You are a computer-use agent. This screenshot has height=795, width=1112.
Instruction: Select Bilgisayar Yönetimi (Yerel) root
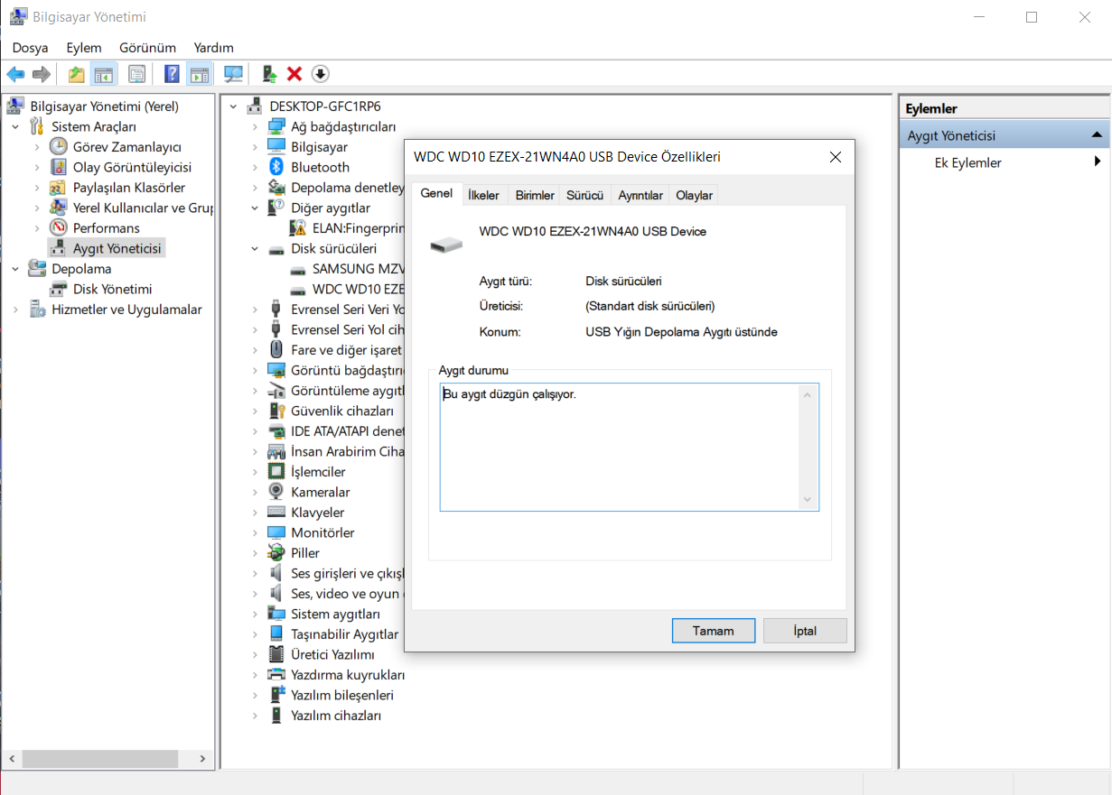104,106
